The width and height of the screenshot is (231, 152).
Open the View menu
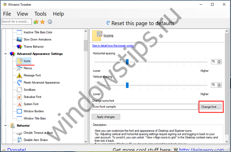22,14
